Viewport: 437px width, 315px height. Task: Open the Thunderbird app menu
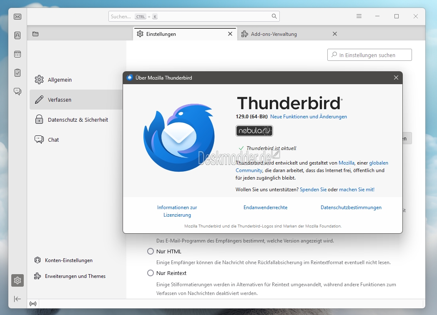(x=359, y=16)
